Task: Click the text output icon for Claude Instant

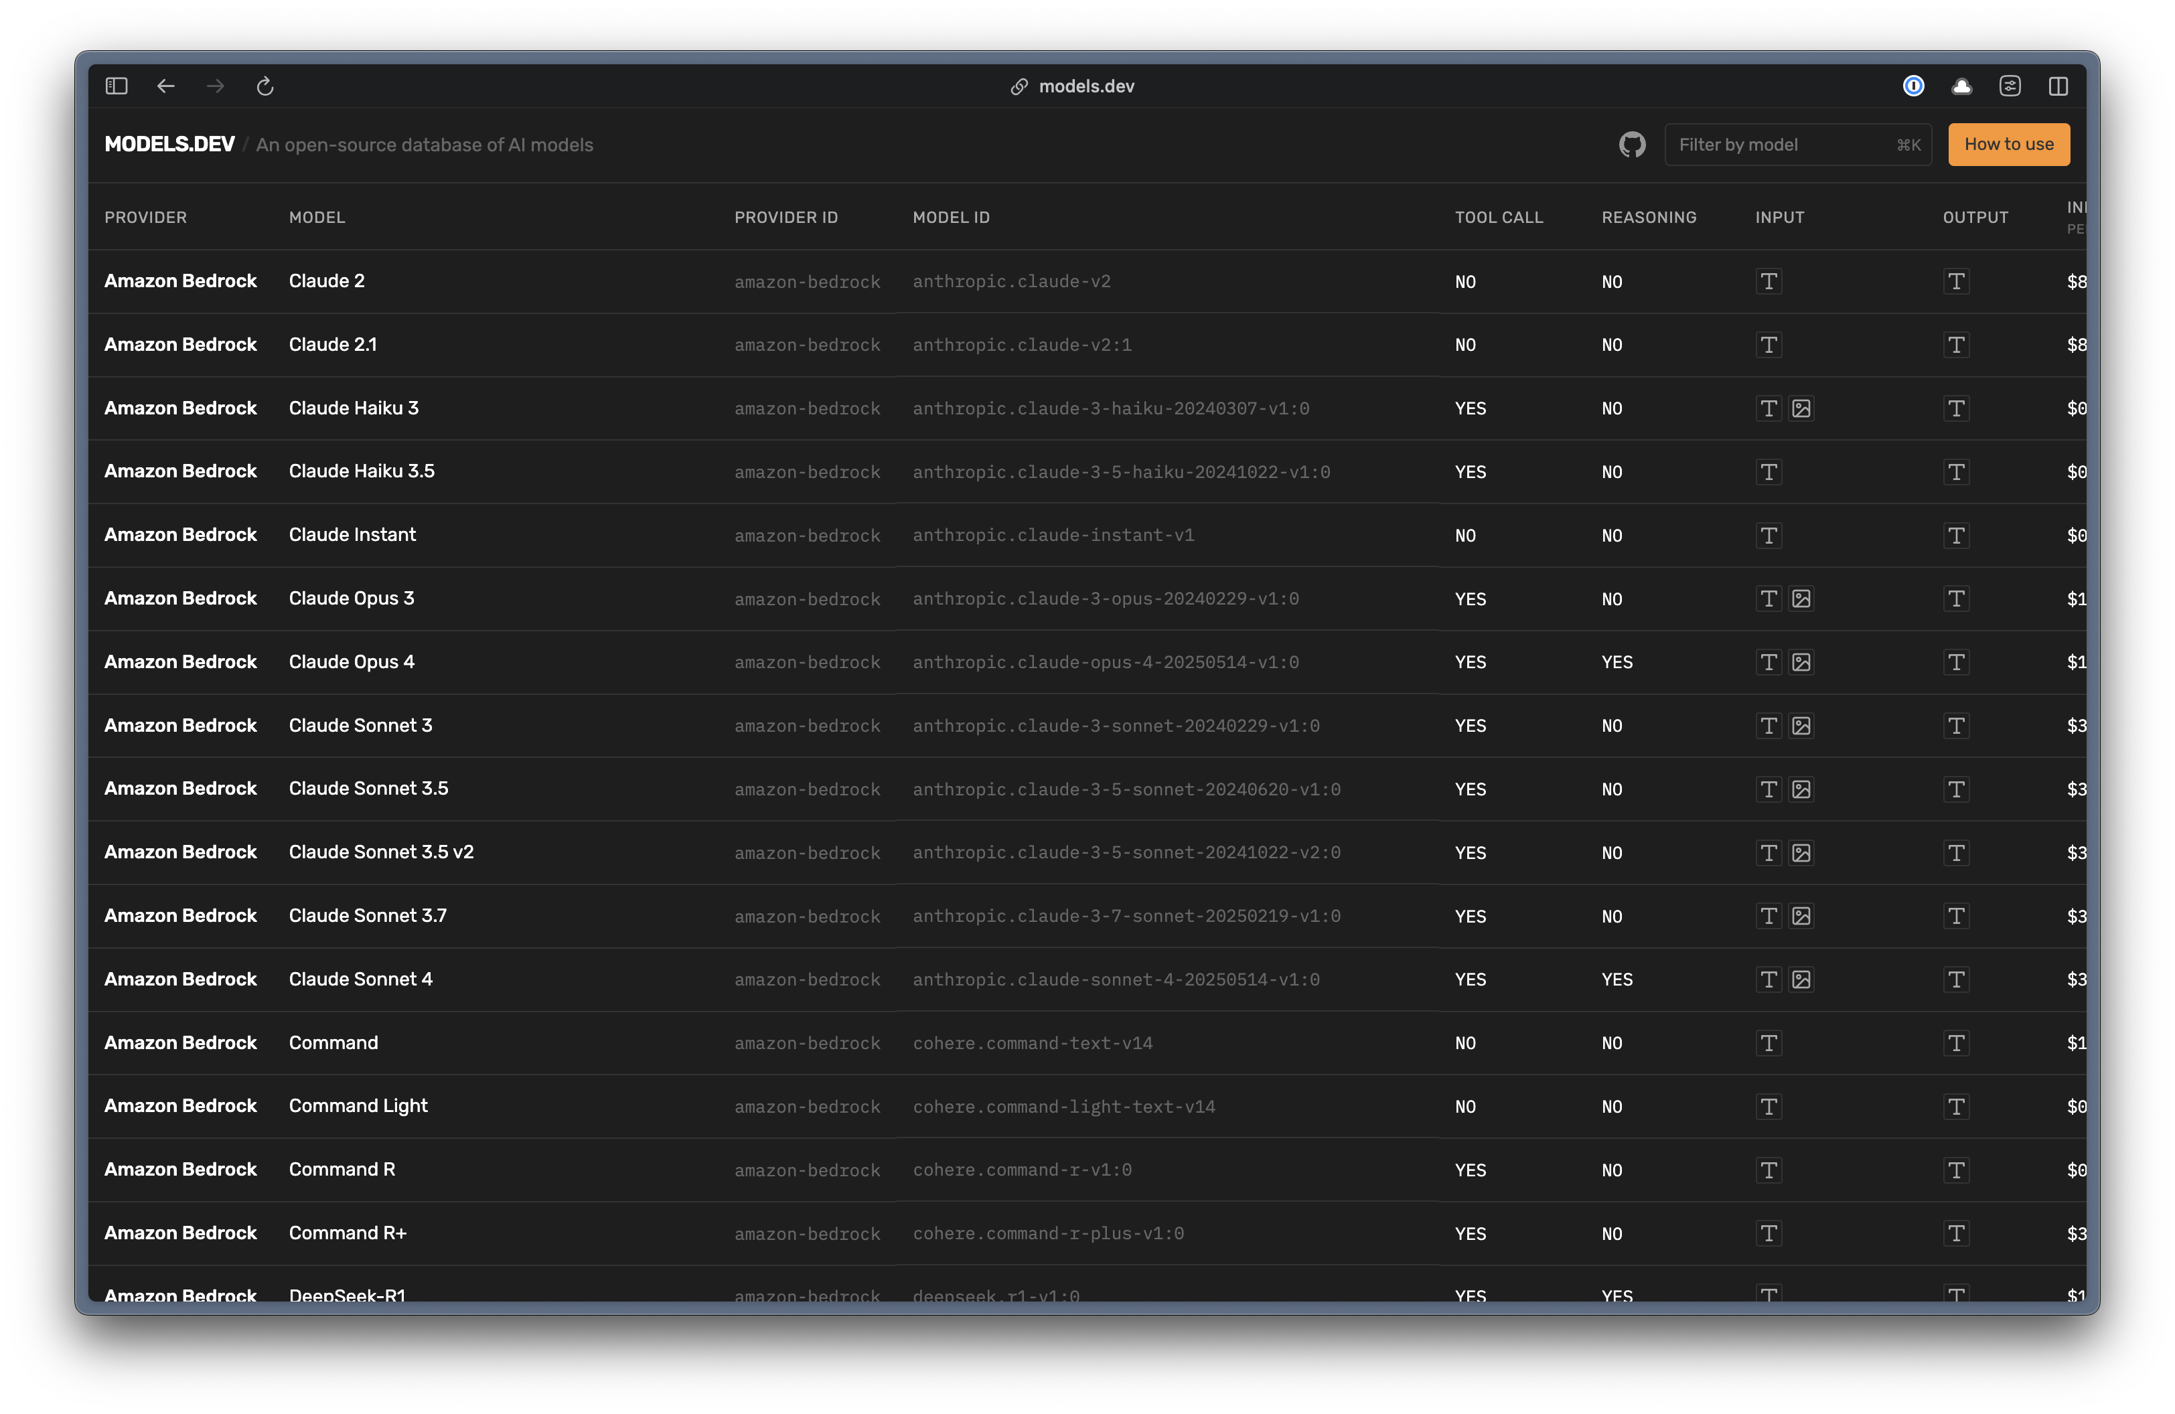Action: [x=1955, y=536]
